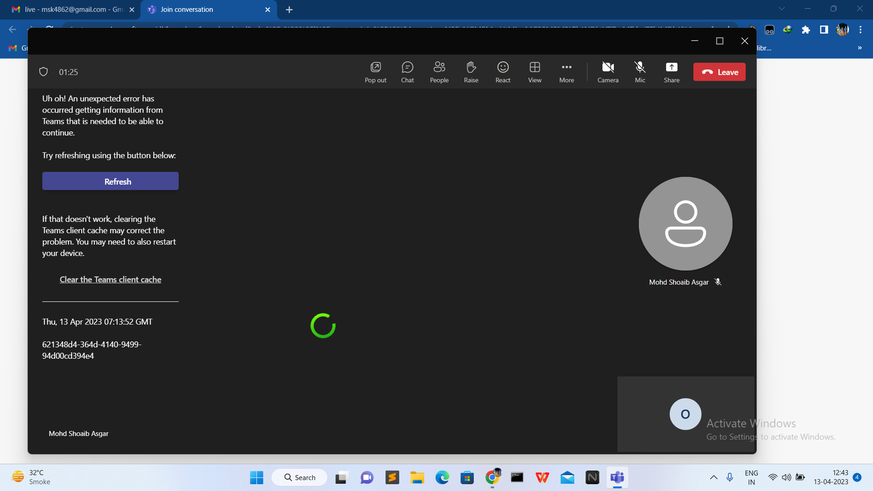
Task: Click the taskbar Search box
Action: click(300, 477)
